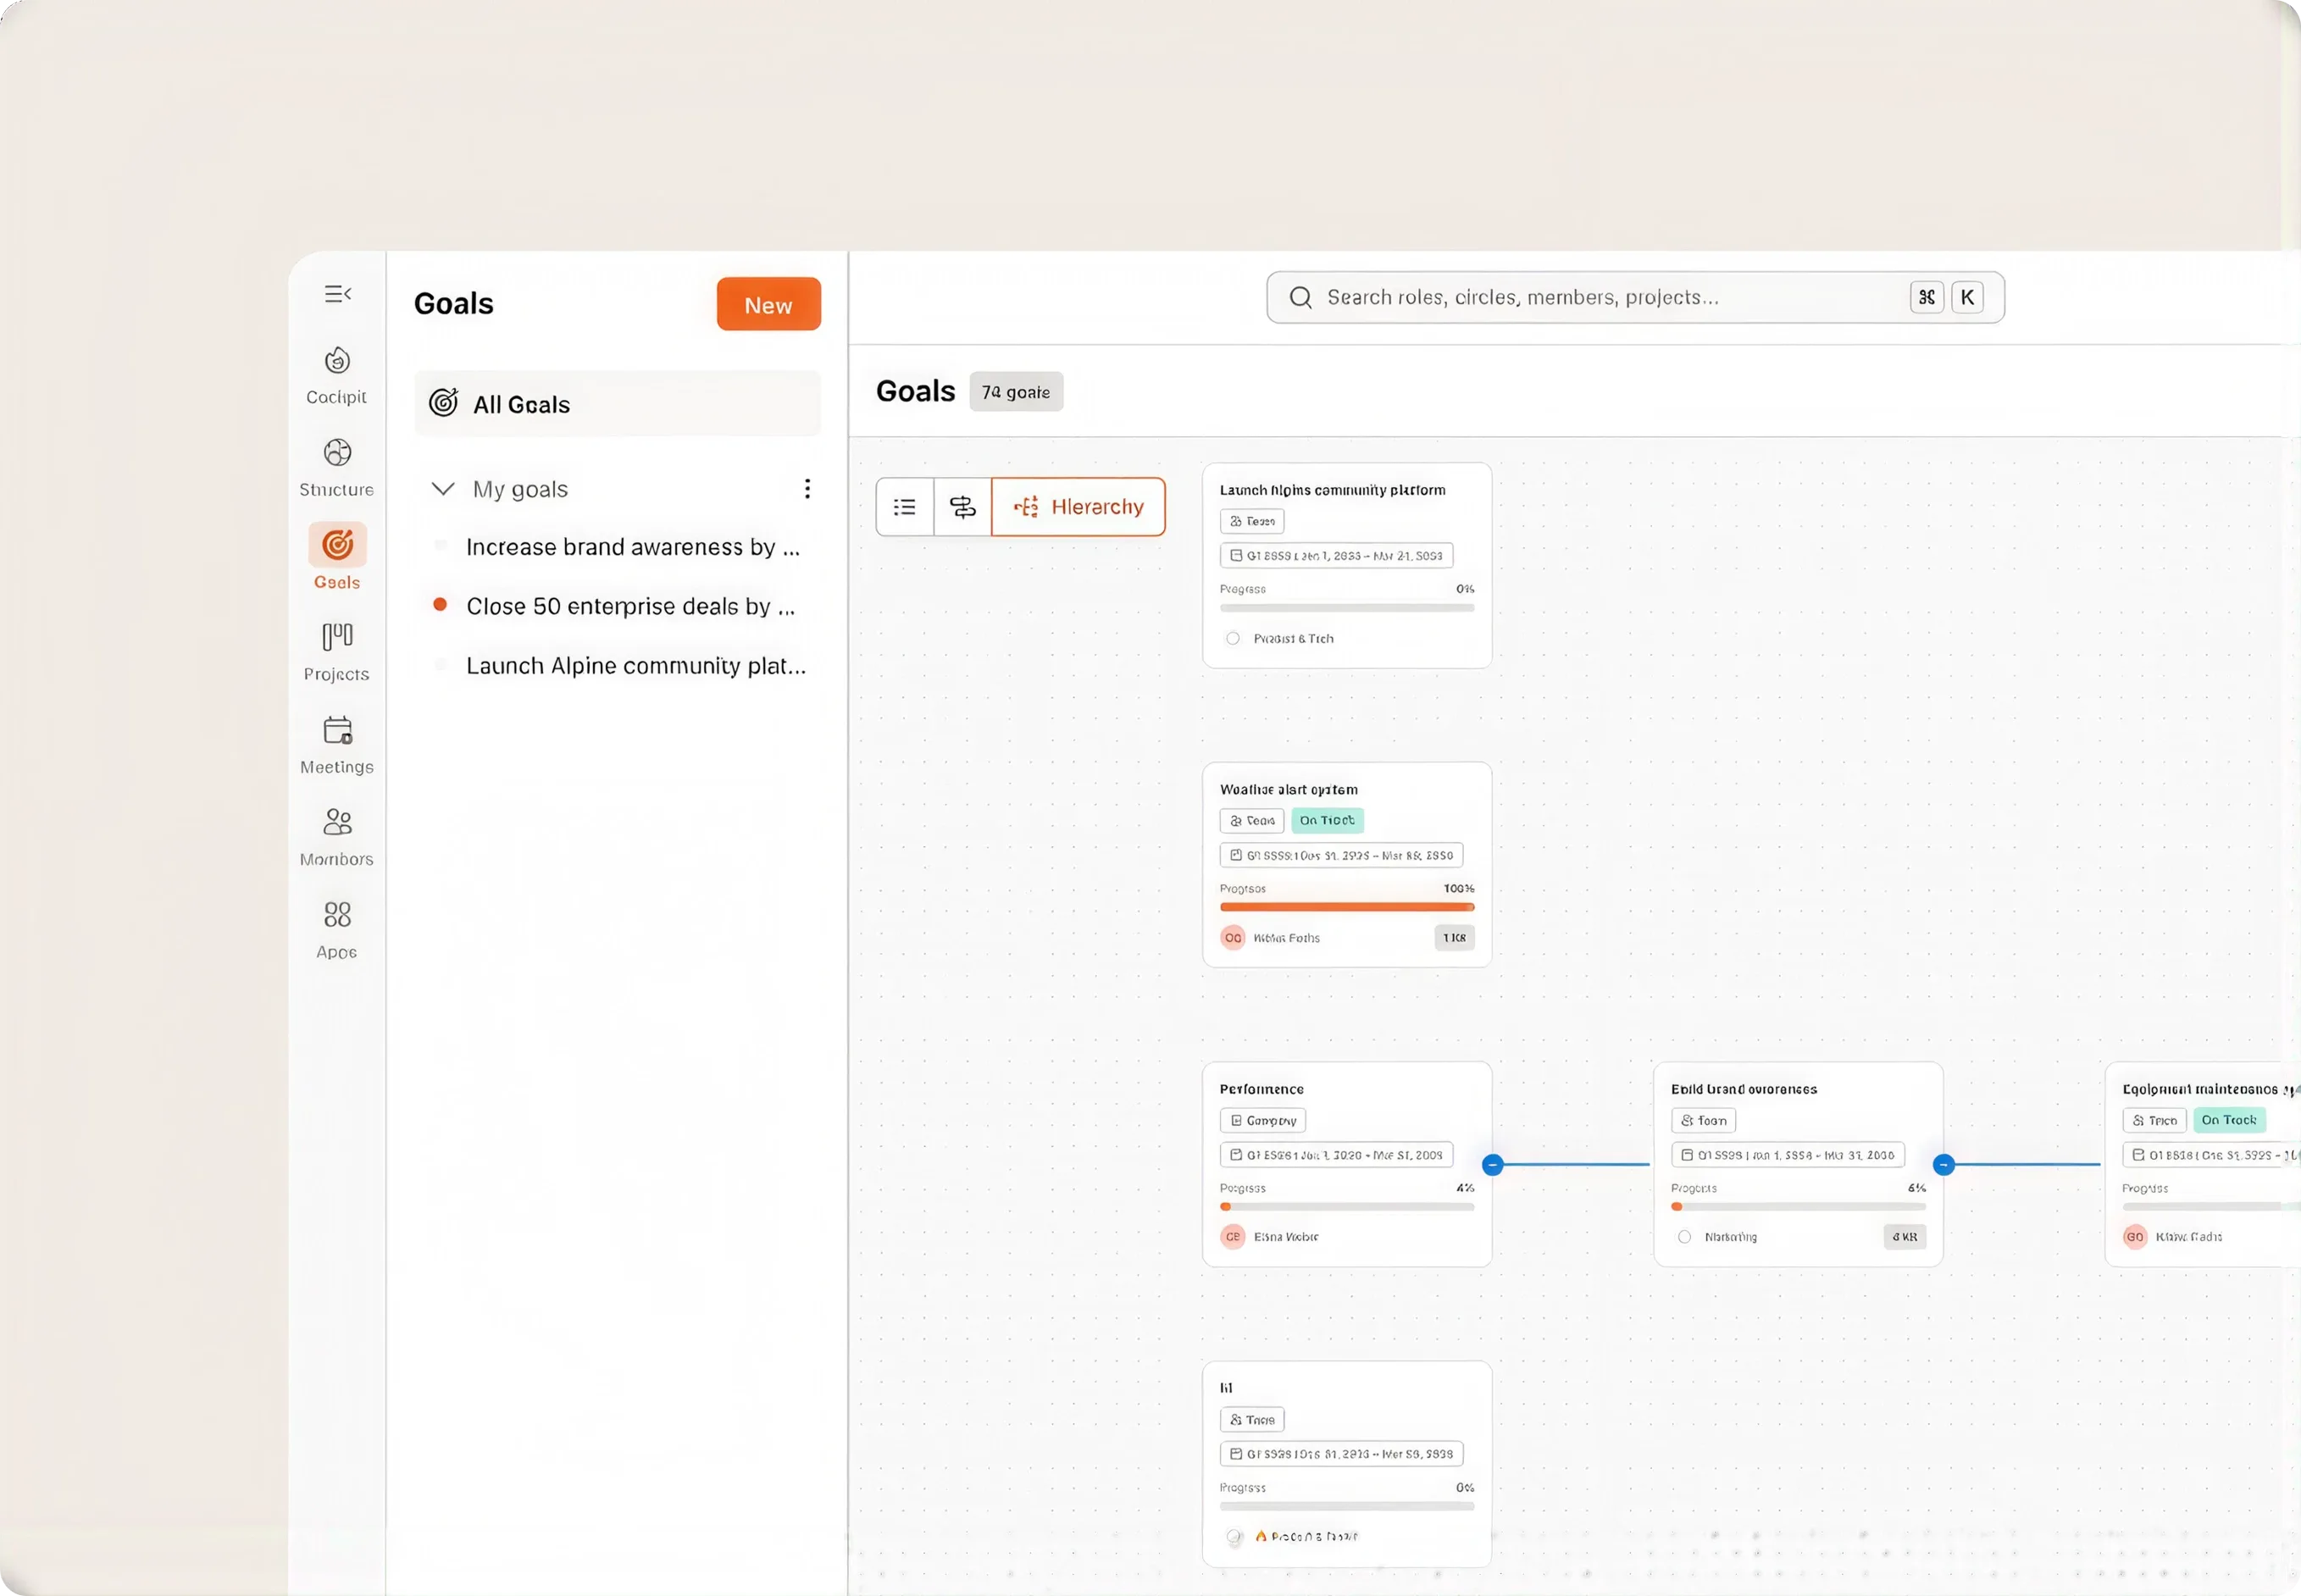The height and width of the screenshot is (1596, 2301).
Task: Click the status dot beside Launch Alpine community
Action: 440,664
